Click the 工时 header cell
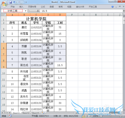The height and width of the screenshot is (118, 125). pyautogui.click(x=60, y=23)
